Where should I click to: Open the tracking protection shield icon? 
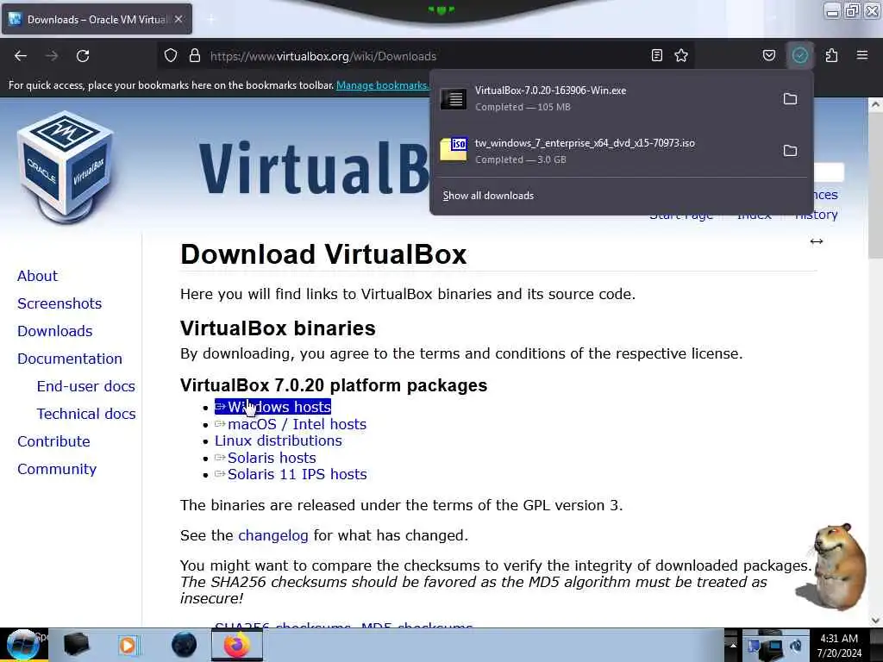(x=171, y=56)
